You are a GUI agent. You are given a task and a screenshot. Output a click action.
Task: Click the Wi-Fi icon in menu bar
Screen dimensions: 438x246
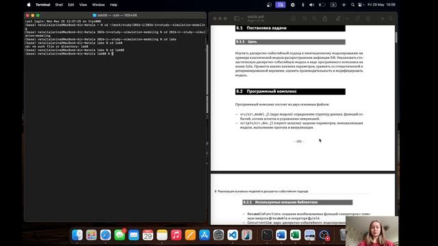[344, 5]
